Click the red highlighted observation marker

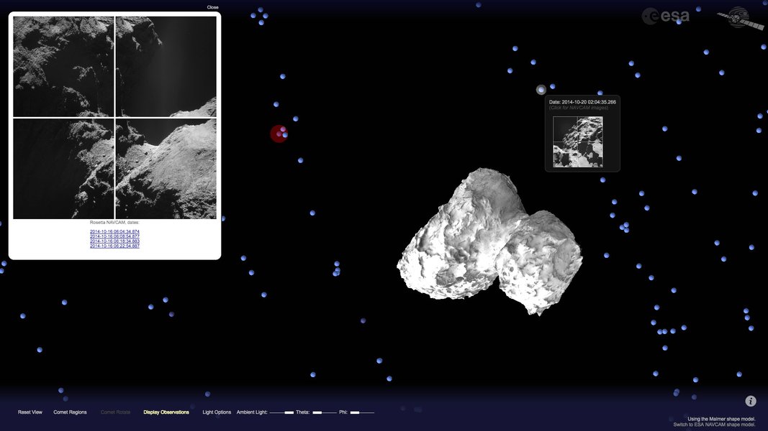pyautogui.click(x=278, y=132)
